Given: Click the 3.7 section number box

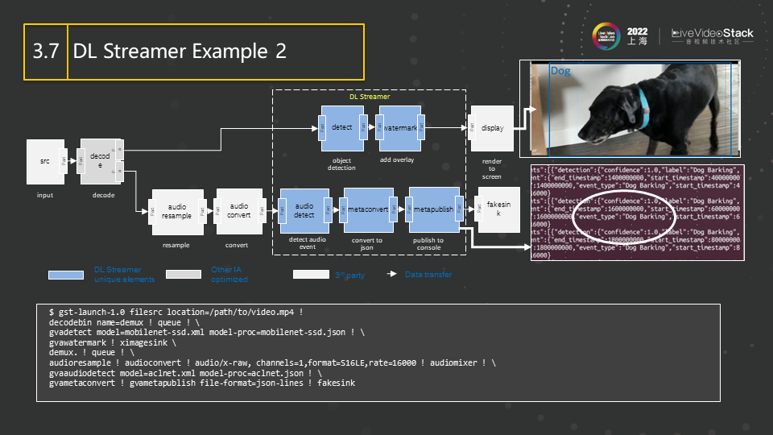Looking at the screenshot, I should tap(46, 52).
